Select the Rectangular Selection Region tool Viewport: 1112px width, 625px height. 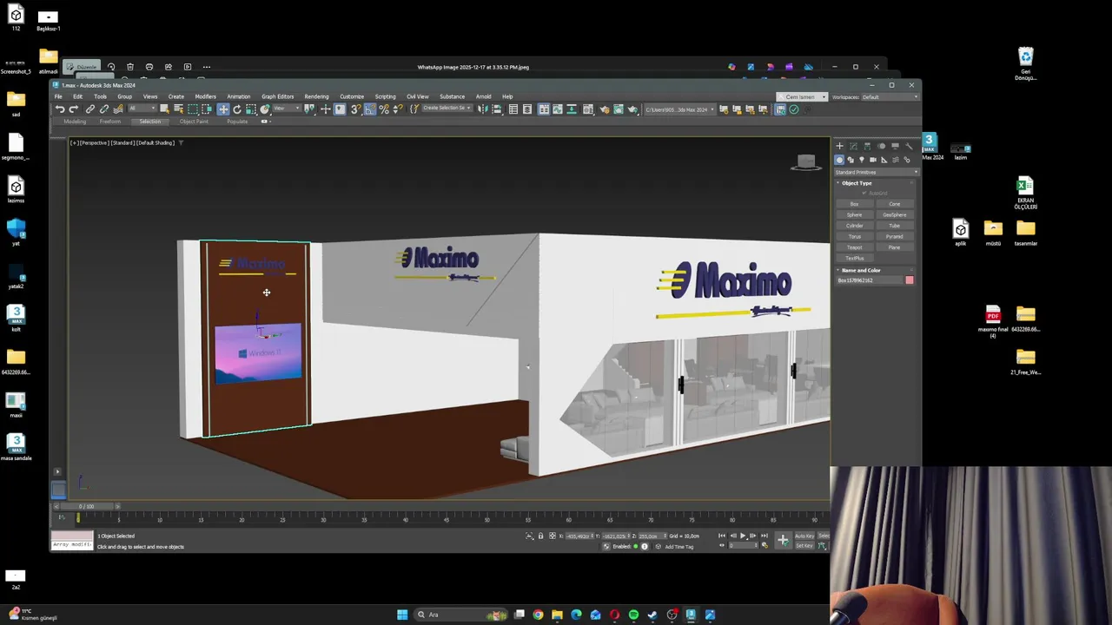(193, 109)
